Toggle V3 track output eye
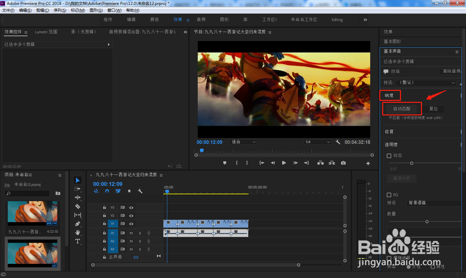 point(131,208)
